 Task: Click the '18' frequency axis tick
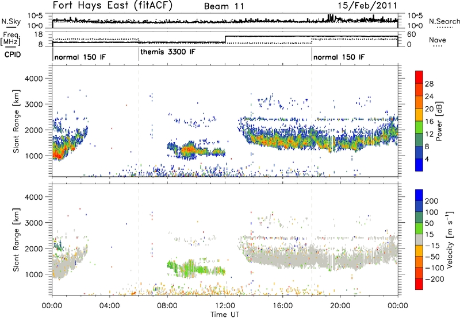coord(38,34)
